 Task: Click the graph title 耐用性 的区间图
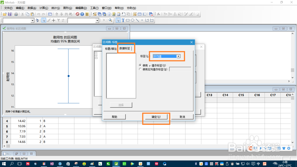click(65, 37)
